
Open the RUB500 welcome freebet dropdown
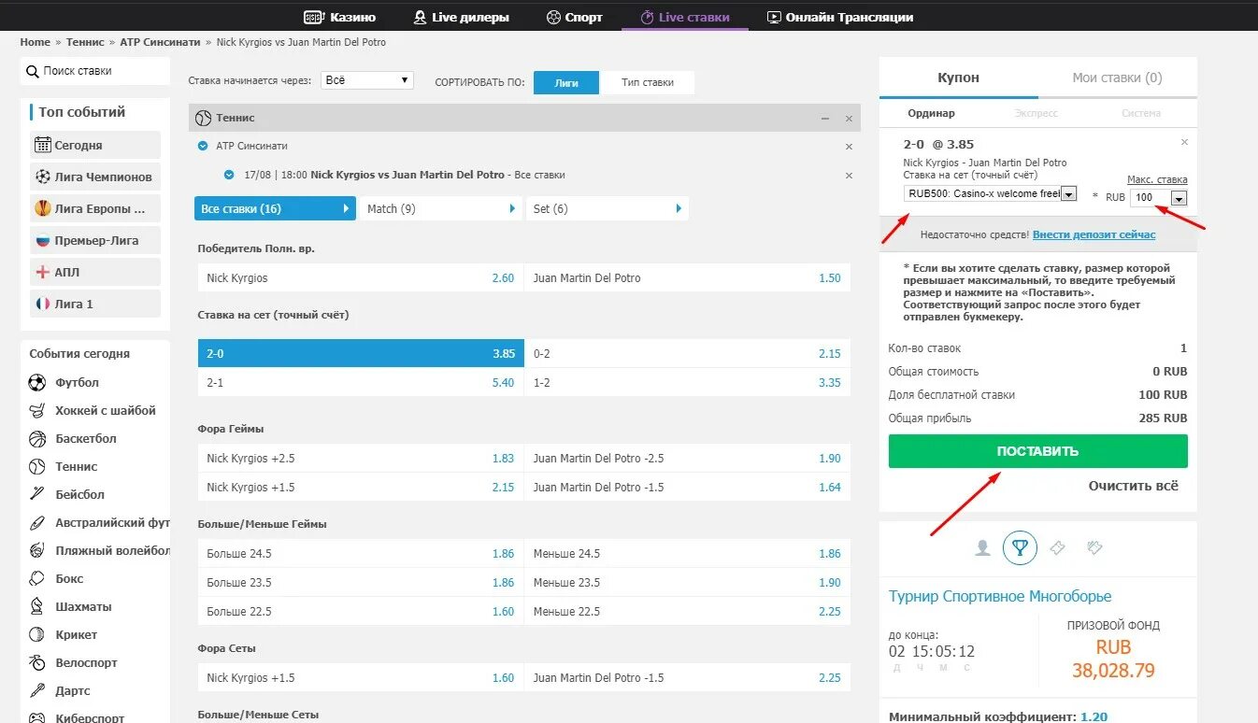[991, 193]
